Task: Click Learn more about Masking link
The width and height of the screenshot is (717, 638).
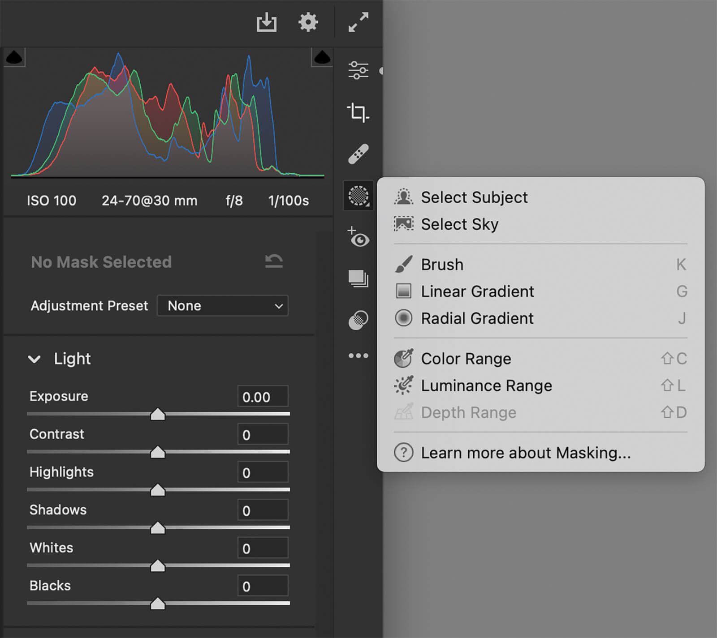Action: [525, 453]
